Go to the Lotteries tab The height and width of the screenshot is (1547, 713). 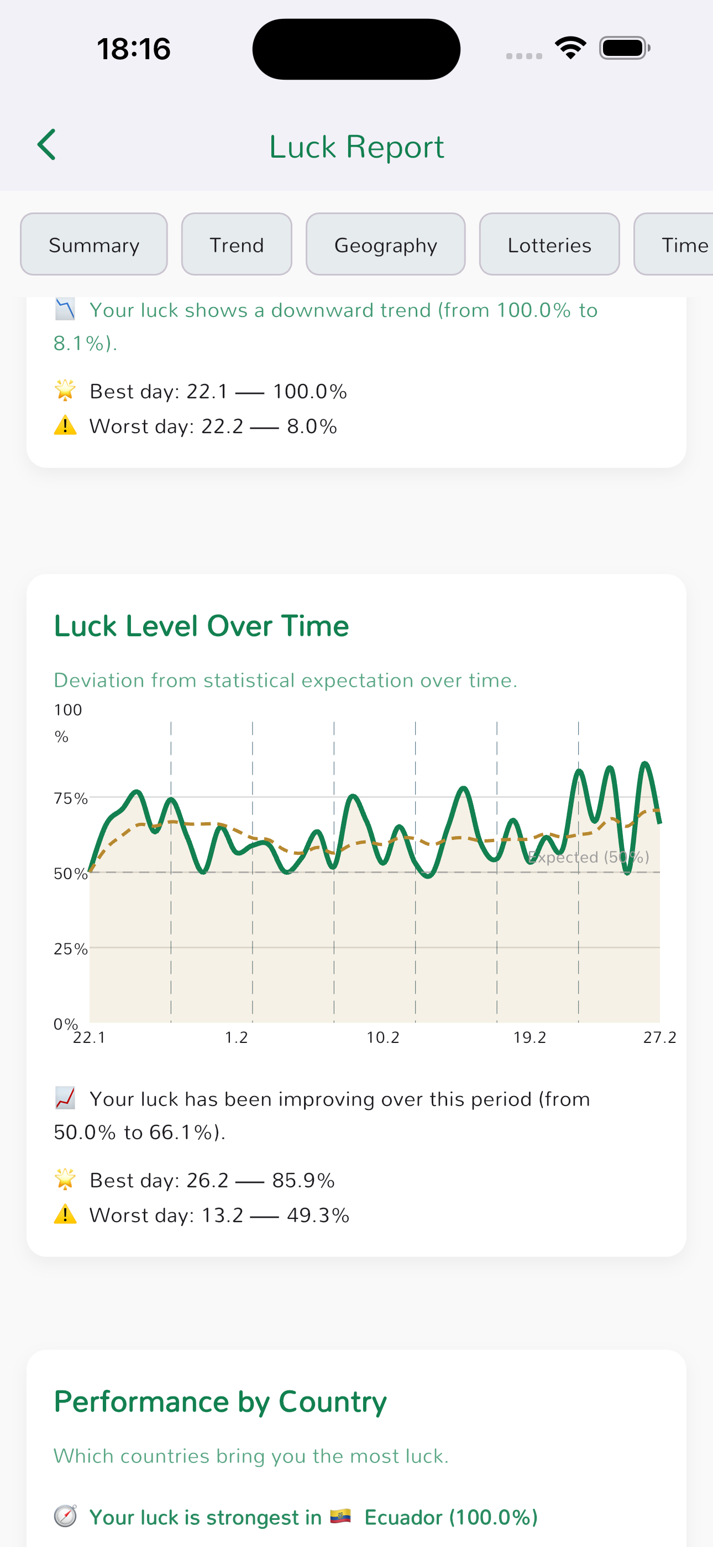[x=549, y=245]
